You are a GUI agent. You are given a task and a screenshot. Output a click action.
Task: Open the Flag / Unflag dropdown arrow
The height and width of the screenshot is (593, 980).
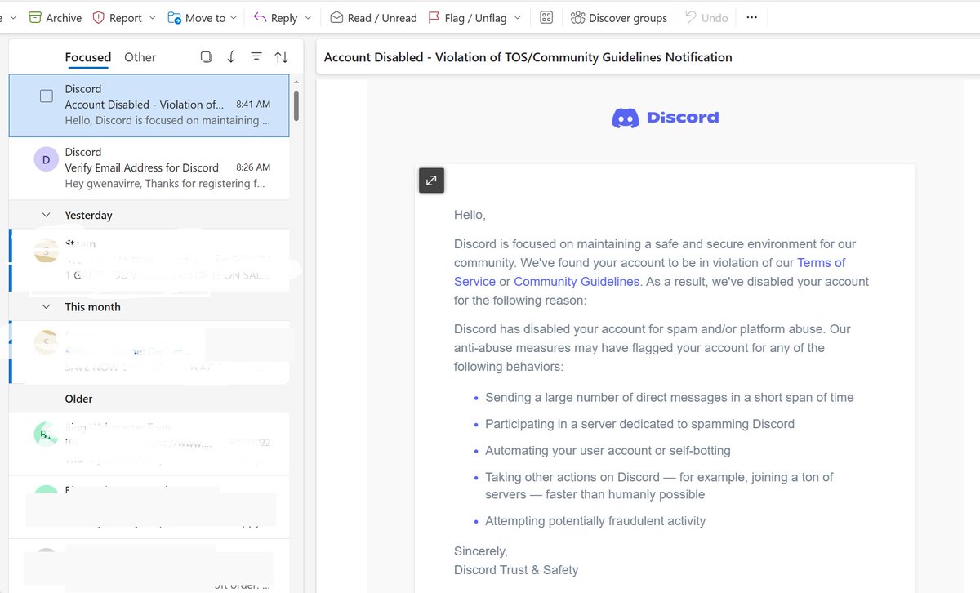pos(517,17)
